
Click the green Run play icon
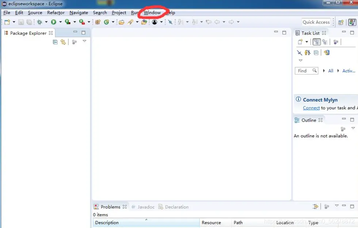click(54, 22)
